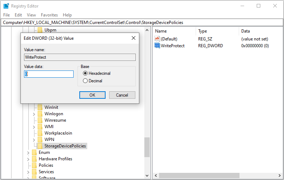Click the Policies folder icon

[34, 165]
